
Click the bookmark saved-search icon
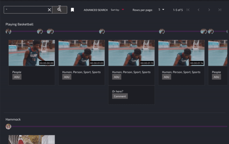tap(73, 10)
